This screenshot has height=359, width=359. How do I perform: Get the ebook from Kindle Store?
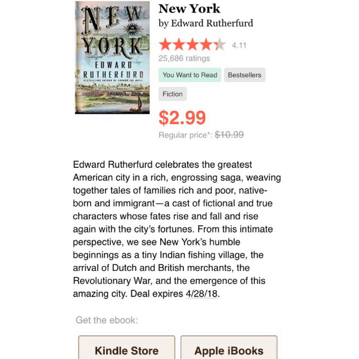pyautogui.click(x=127, y=350)
